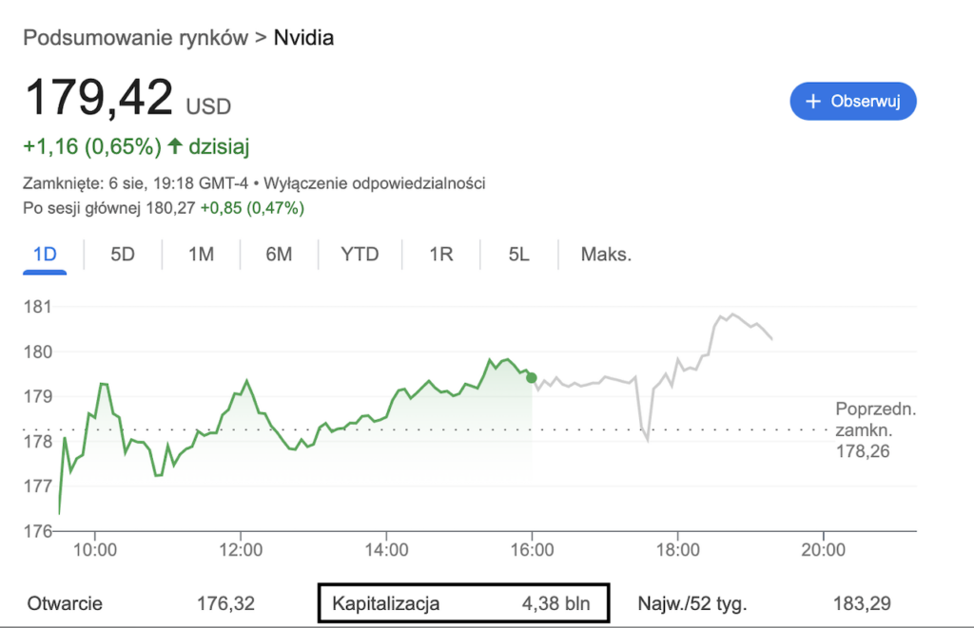Click the Najw./52 tyg. value 183,29
Screen dimensions: 974x628
[862, 603]
